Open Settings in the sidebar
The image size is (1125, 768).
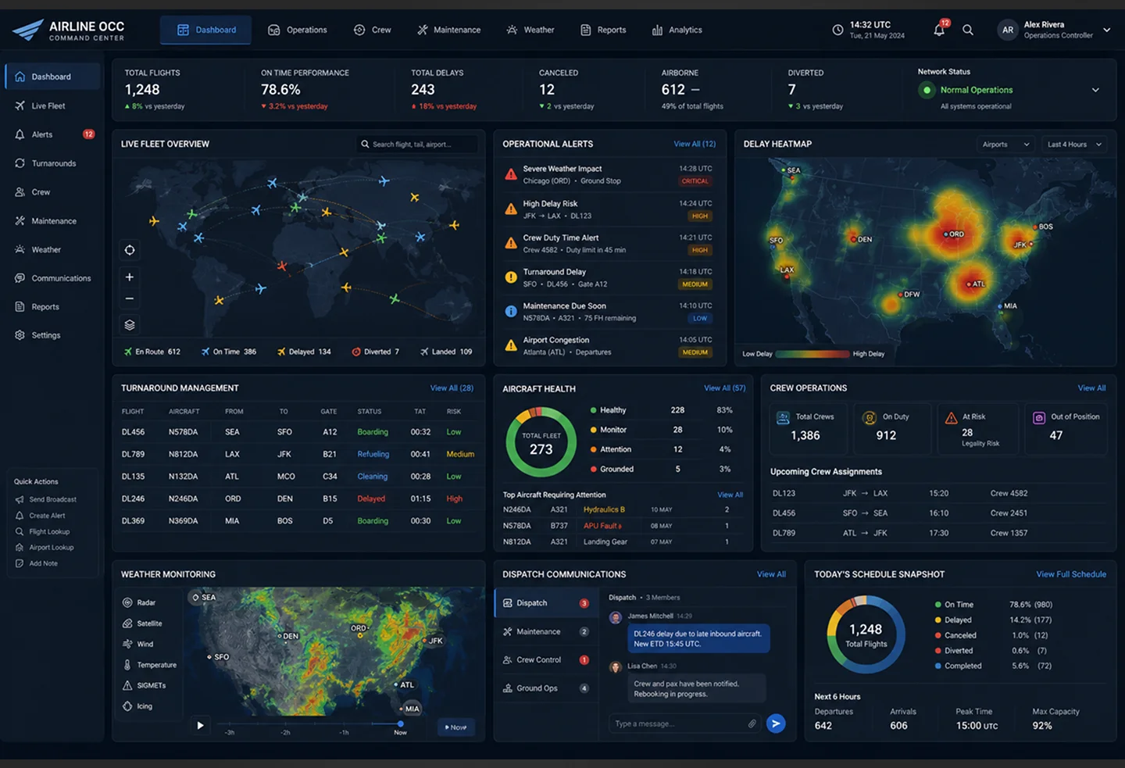[x=52, y=335]
